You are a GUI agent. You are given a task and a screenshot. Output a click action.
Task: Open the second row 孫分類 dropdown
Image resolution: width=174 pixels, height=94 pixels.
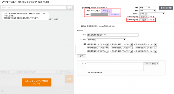point(146,48)
